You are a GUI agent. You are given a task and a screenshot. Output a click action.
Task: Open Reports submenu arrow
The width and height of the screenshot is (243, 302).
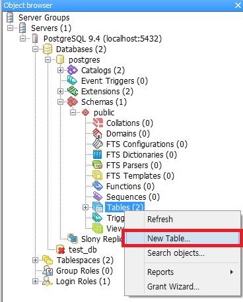[x=231, y=272]
